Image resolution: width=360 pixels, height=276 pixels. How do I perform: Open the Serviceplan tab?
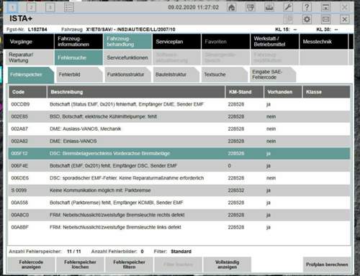point(176,42)
